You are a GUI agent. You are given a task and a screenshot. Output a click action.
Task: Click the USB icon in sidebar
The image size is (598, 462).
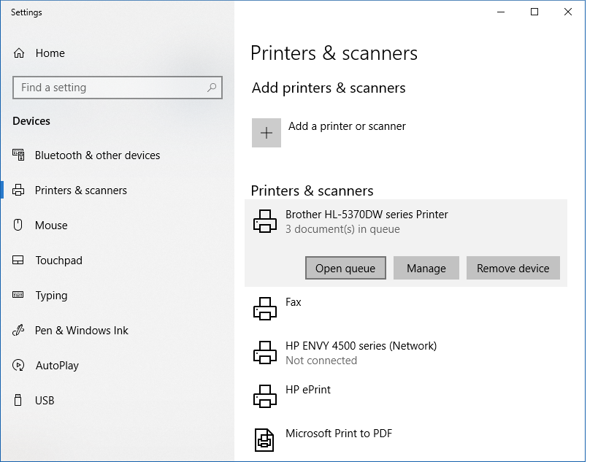coord(19,401)
